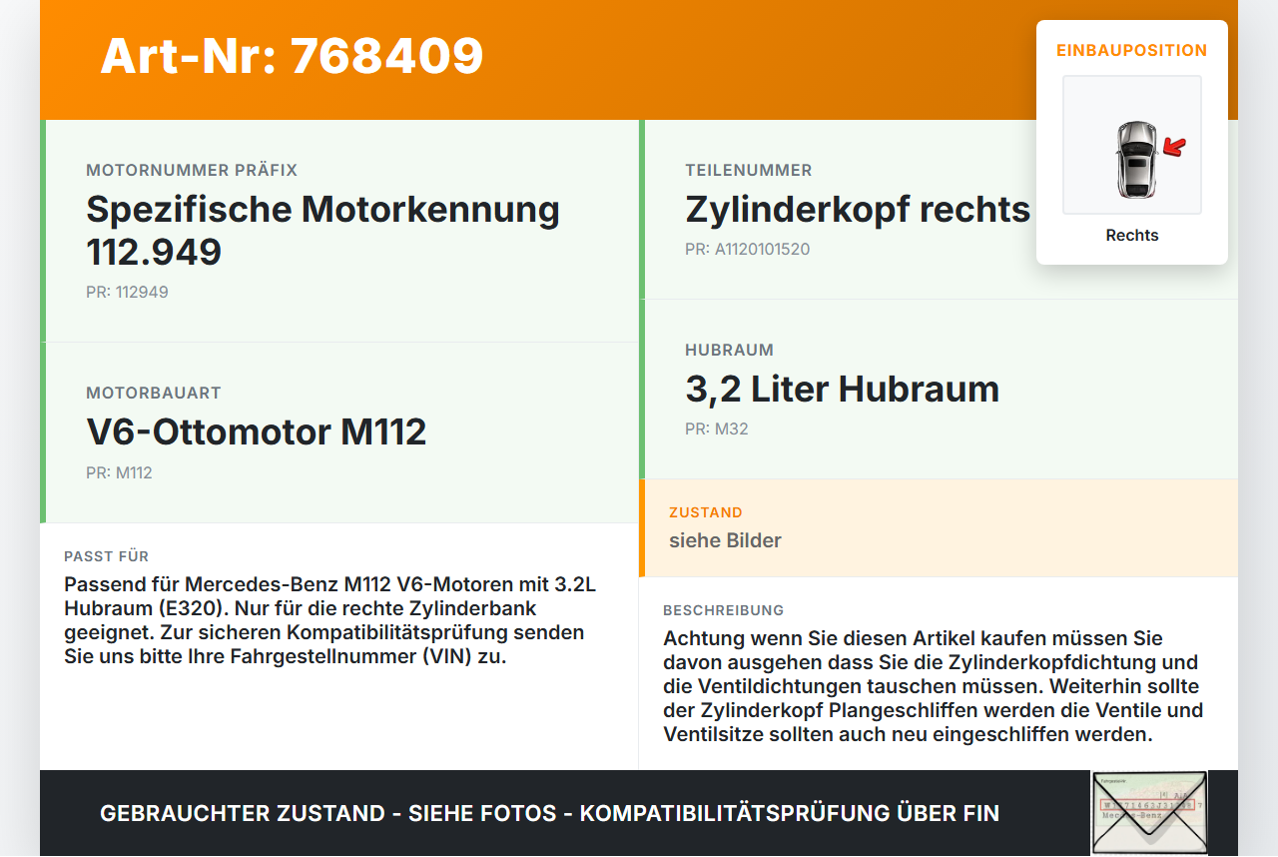Screen dimensions: 1278x857
Task: Click Spezifische Motorkennung 112.949 text
Action: point(322,231)
